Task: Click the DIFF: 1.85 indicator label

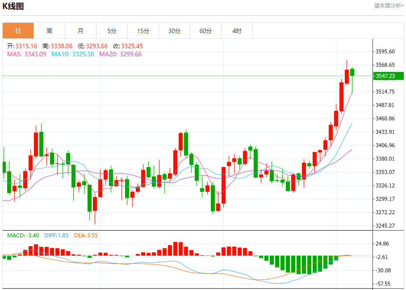Action: click(x=56, y=235)
